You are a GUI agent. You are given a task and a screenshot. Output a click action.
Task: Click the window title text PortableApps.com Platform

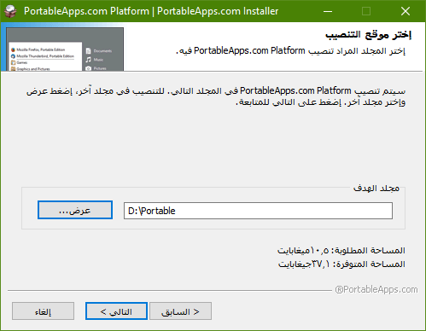pos(86,11)
